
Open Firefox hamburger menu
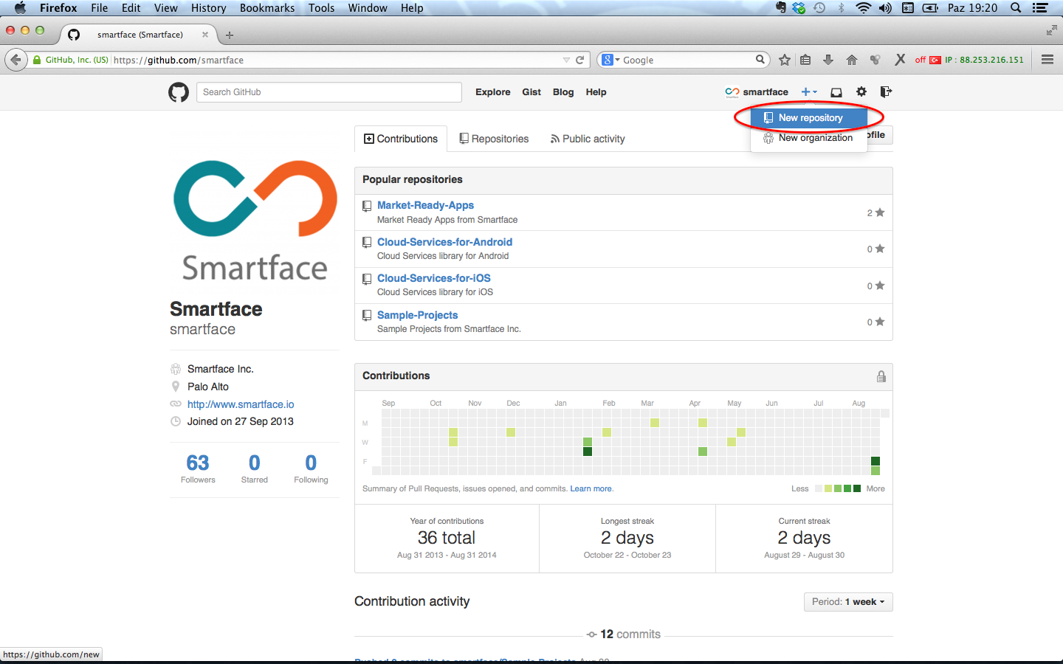coord(1047,60)
